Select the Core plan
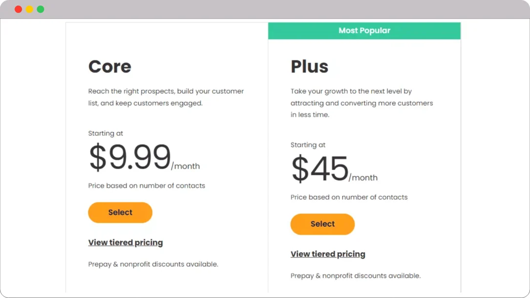530x298 pixels. click(120, 213)
